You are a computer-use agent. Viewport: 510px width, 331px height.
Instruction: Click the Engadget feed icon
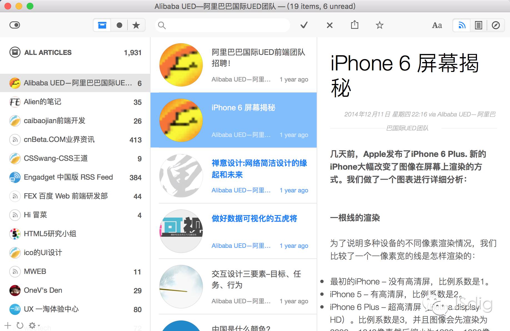click(15, 177)
